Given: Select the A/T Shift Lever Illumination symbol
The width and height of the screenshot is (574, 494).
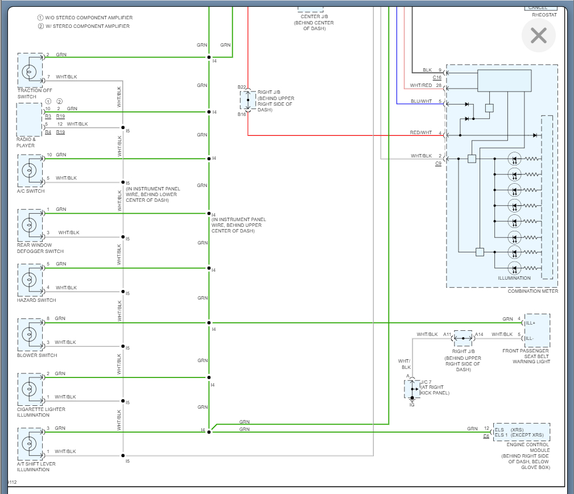Looking at the screenshot, I should click(30, 444).
